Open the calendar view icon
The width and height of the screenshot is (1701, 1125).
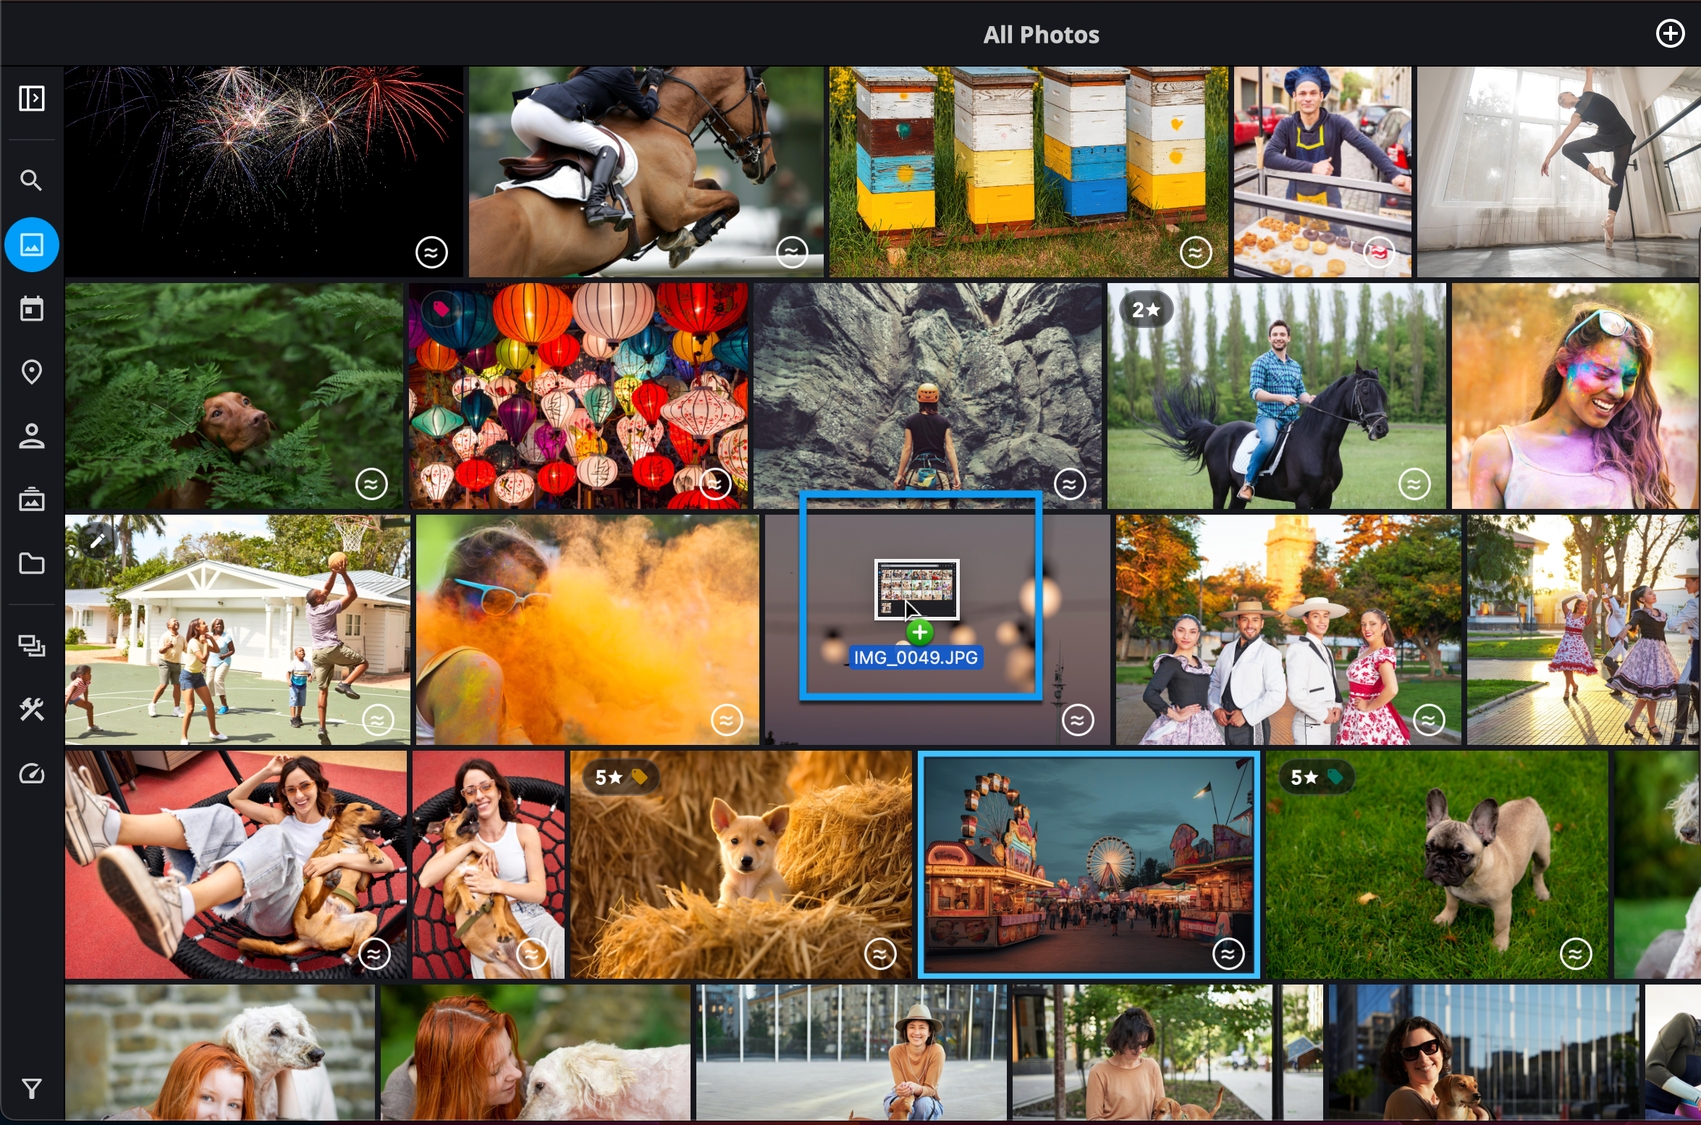[x=31, y=309]
